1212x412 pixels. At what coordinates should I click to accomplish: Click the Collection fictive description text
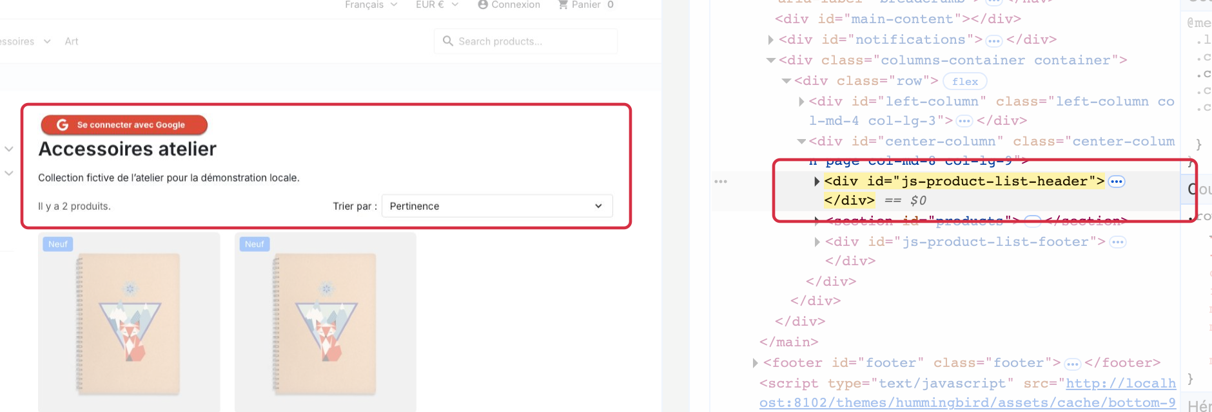pyautogui.click(x=169, y=178)
